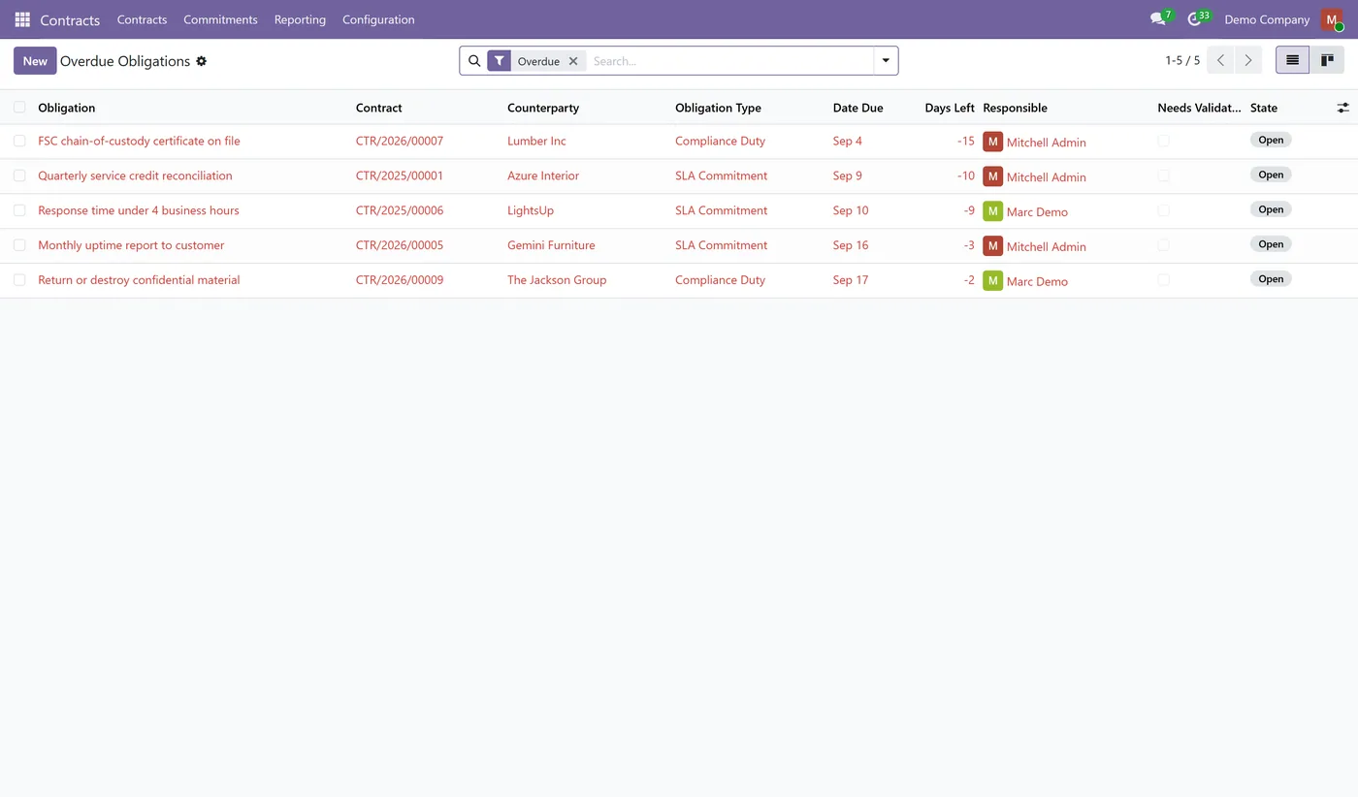The height and width of the screenshot is (797, 1358).
Task: Open the user avatar menu
Action: (1331, 19)
